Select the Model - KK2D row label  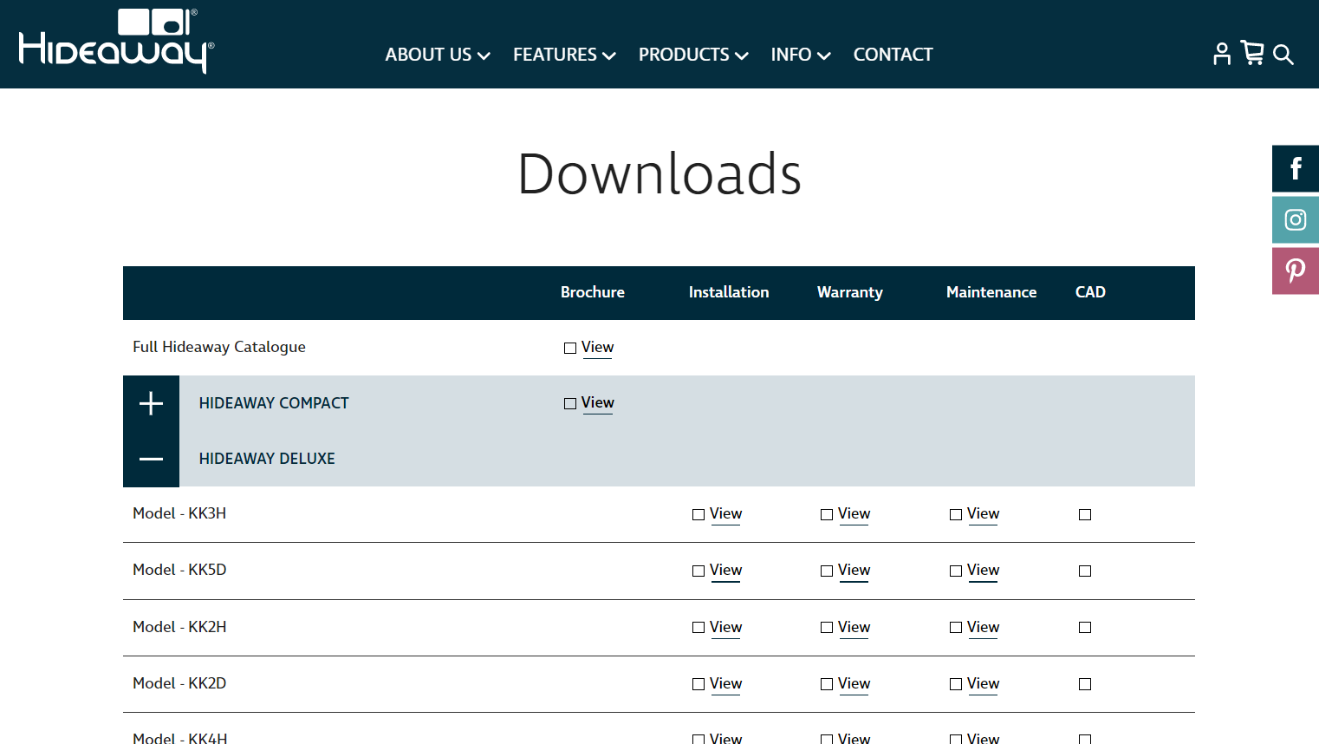(179, 683)
